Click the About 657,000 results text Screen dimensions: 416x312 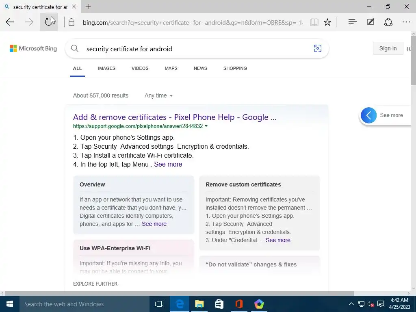[x=101, y=95]
